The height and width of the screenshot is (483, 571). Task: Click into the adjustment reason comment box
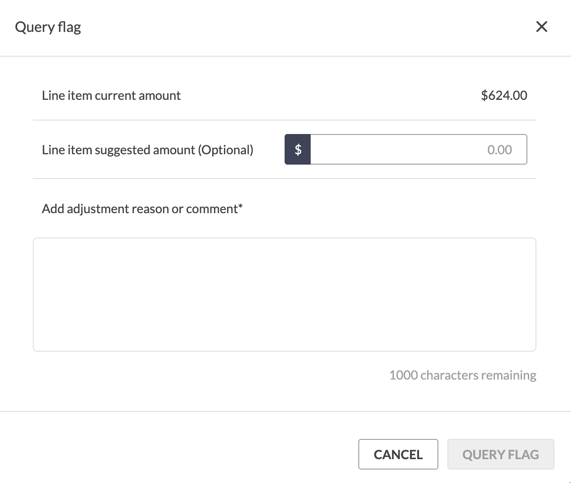[x=285, y=295]
